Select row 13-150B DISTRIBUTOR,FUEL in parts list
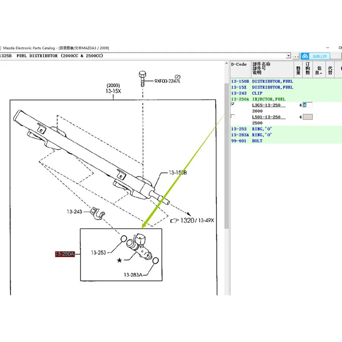 [286, 81]
